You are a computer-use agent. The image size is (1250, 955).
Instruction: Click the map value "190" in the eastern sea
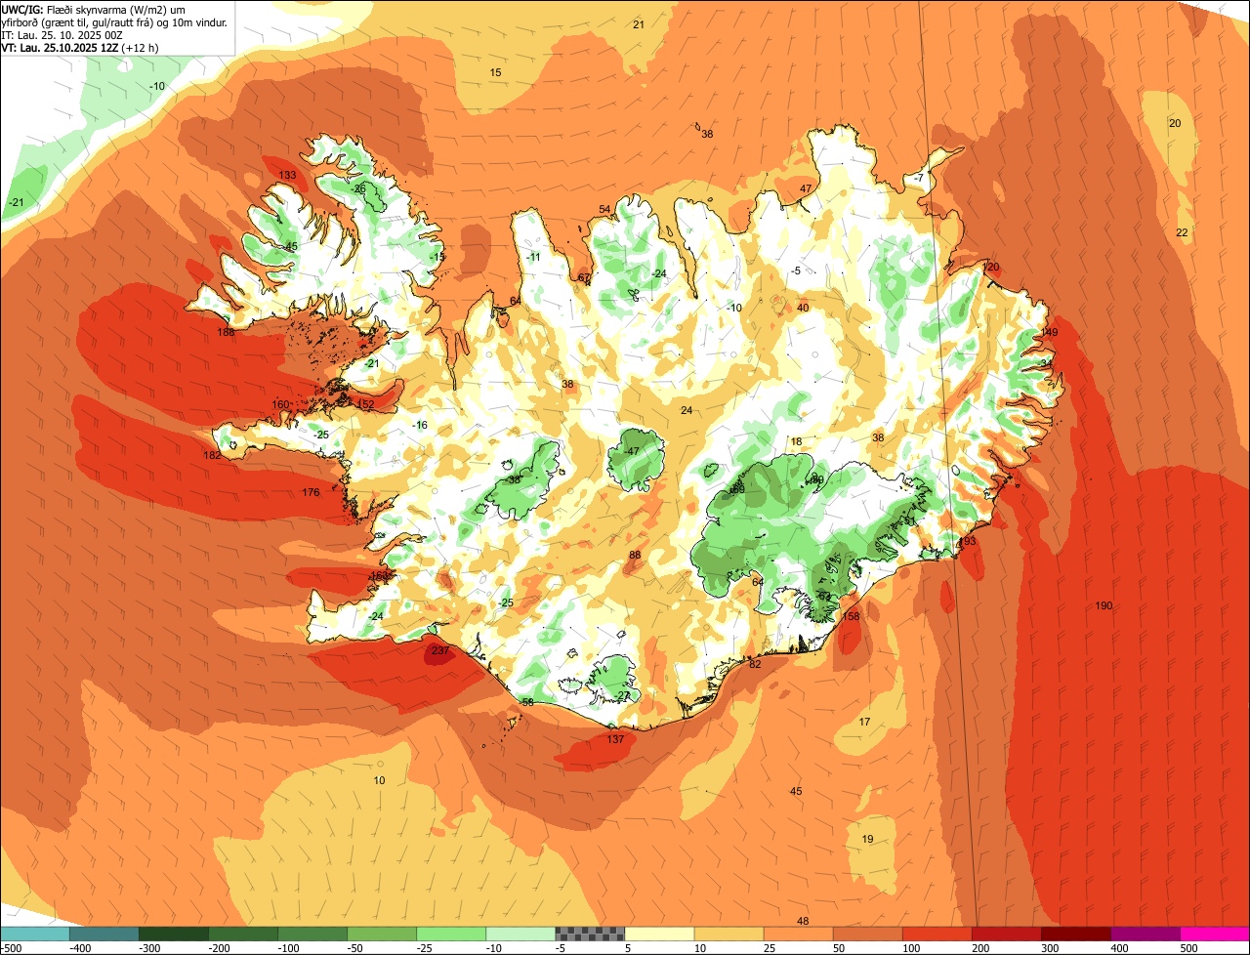coord(1104,606)
